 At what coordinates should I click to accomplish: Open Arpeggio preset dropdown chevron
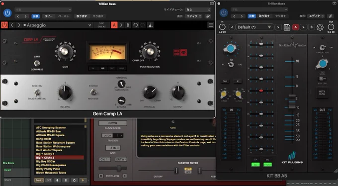(89, 25)
